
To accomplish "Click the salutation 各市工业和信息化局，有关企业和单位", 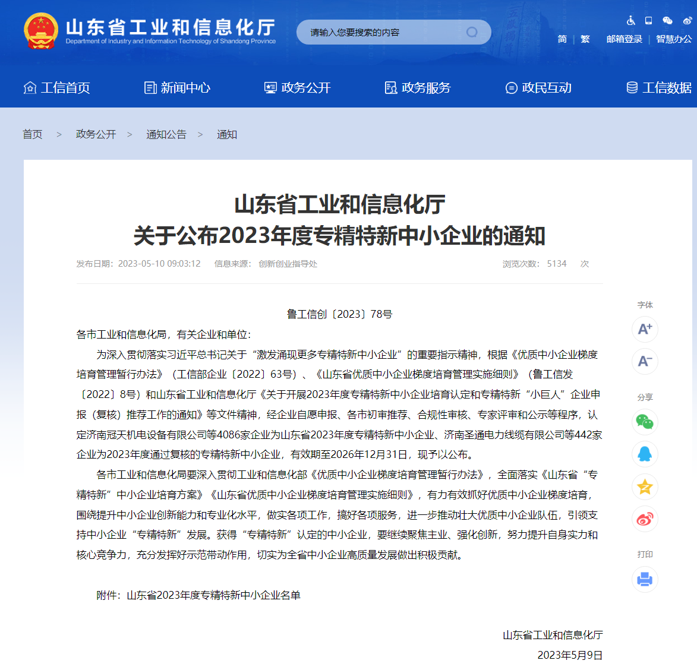I will tap(163, 334).
